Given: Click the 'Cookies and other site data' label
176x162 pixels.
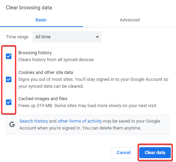Looking at the screenshot, I should [x=46, y=73].
